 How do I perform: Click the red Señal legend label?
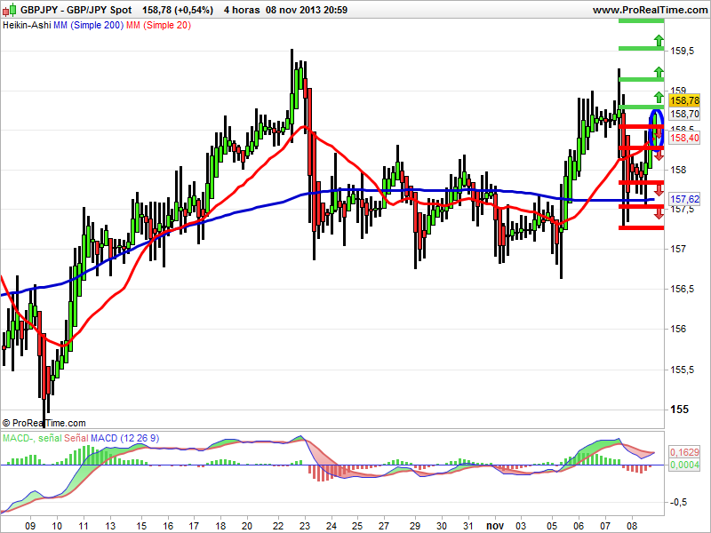(x=76, y=439)
